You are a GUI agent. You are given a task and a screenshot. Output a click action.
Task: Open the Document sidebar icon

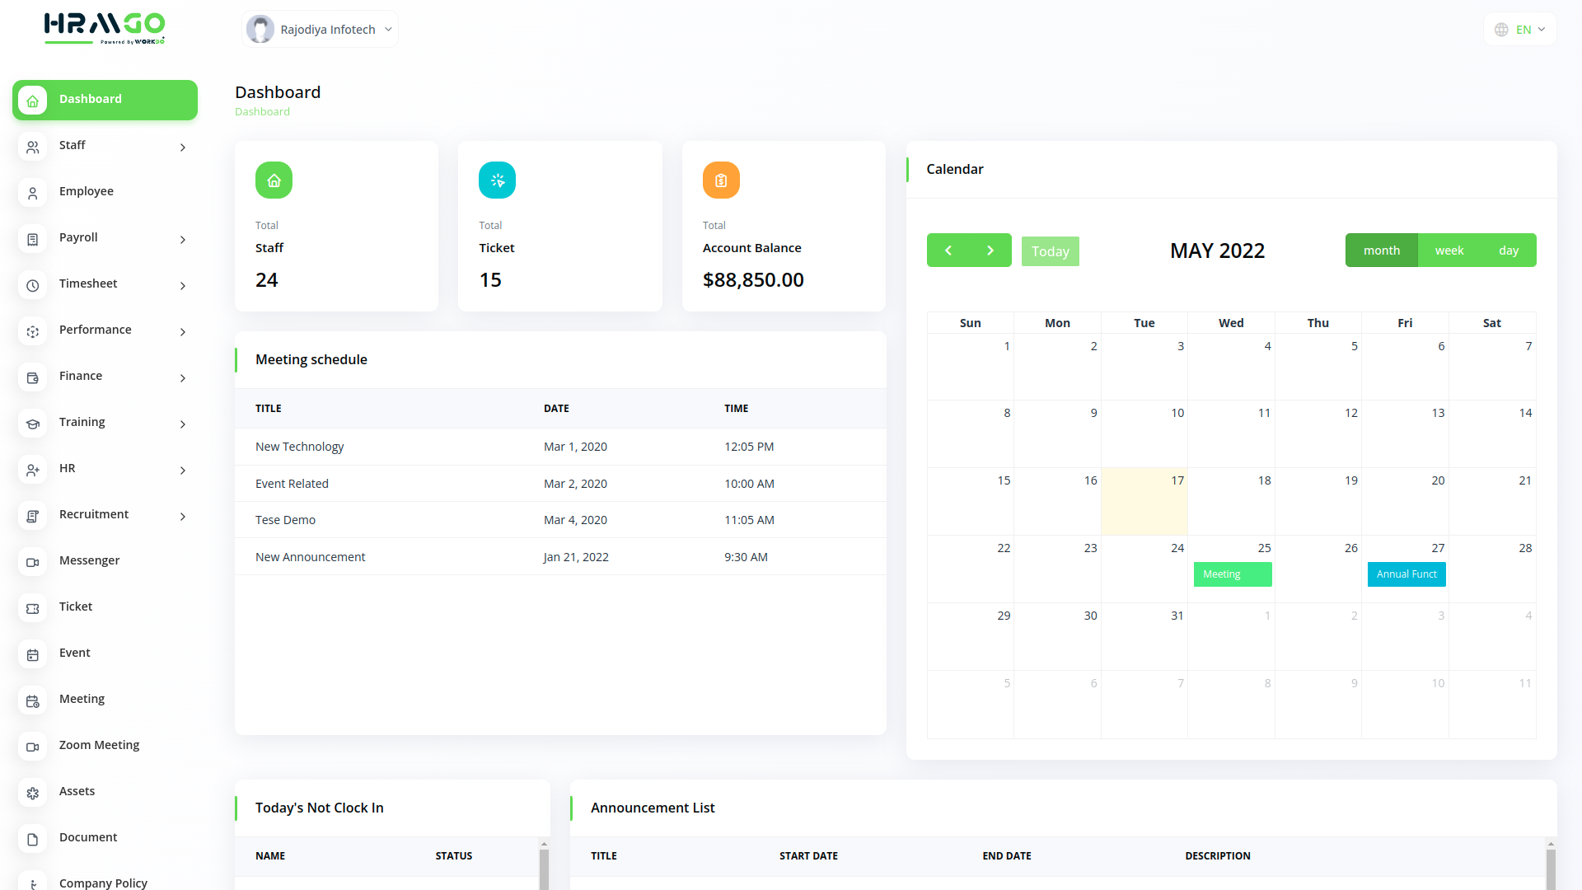(32, 839)
